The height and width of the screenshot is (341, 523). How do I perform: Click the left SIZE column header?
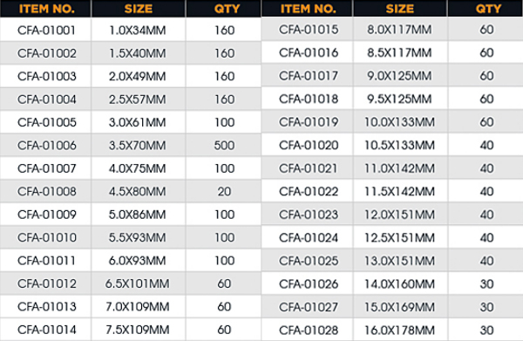click(x=139, y=9)
